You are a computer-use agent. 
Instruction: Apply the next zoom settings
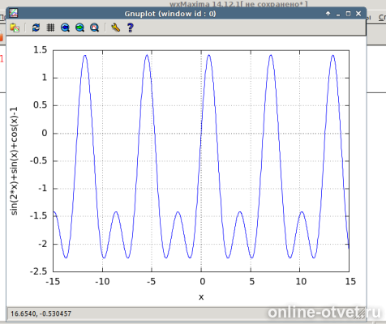click(x=79, y=28)
